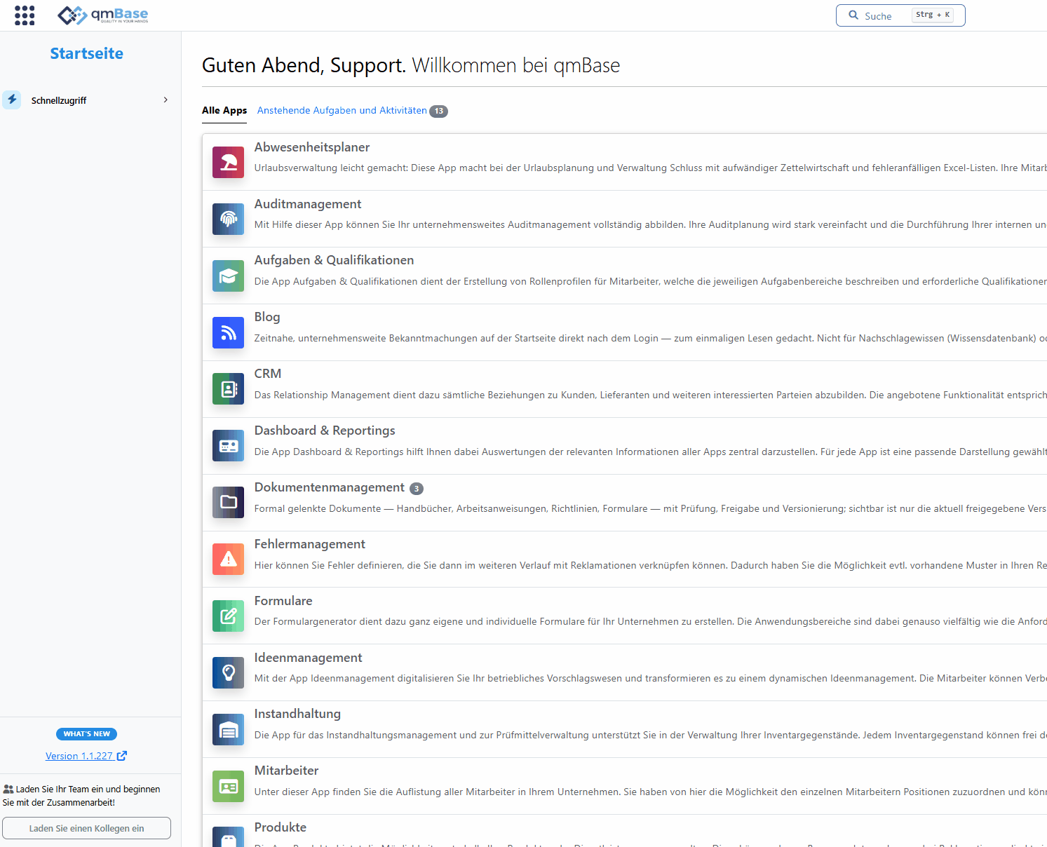Click description text starting 'Urlaubsverwaltung leicht gemacht'
The width and height of the screenshot is (1047, 847).
click(650, 168)
